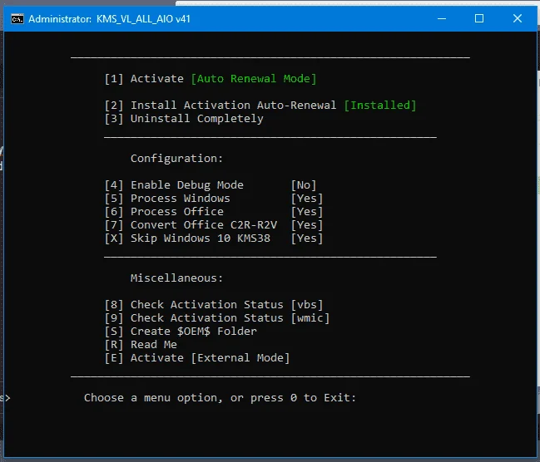Click '[R] Read Me' line
540x462 pixels.
[141, 345]
